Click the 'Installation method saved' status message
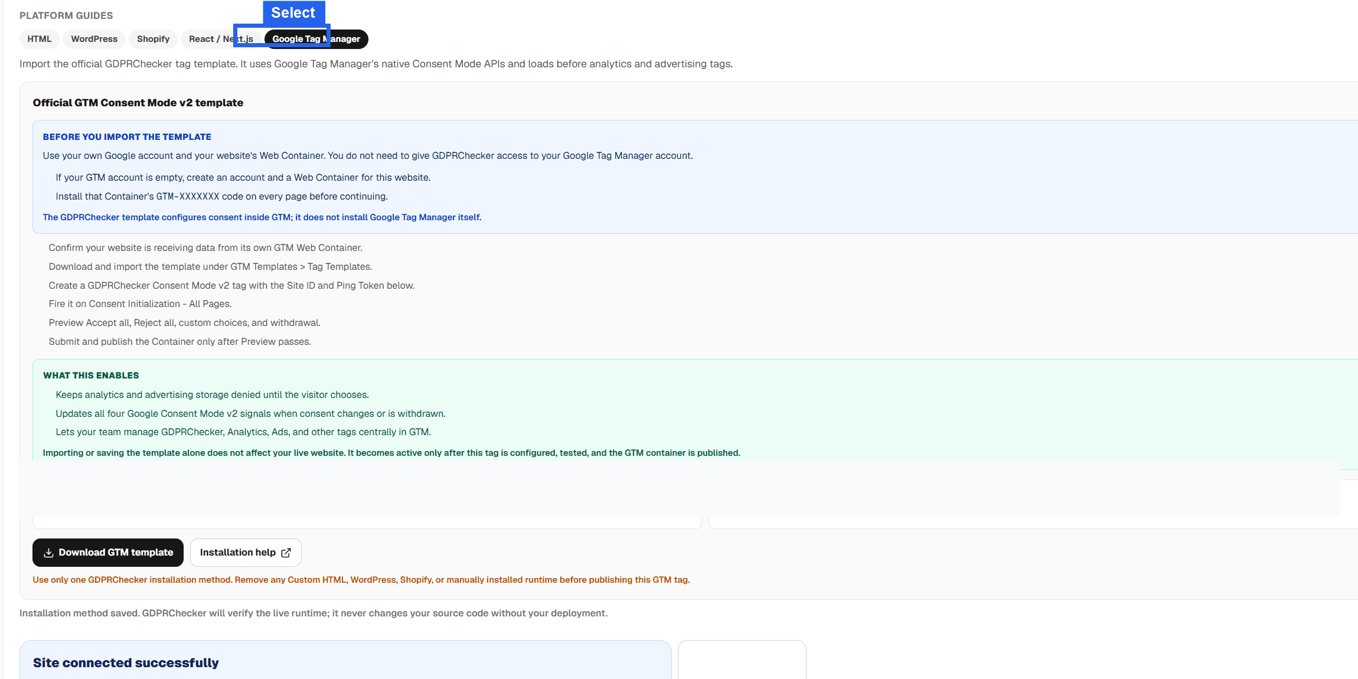This screenshot has width=1358, height=679. (x=313, y=613)
